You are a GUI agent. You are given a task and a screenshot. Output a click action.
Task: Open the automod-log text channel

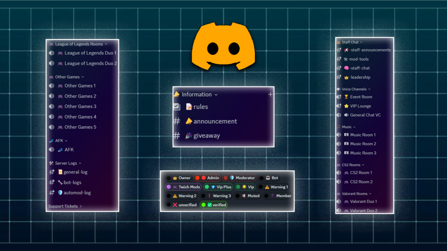click(x=70, y=193)
